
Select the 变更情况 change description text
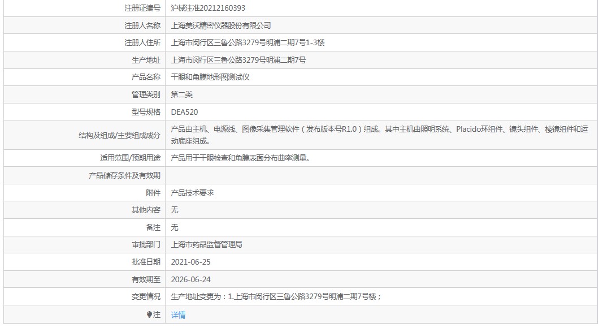pyautogui.click(x=276, y=296)
